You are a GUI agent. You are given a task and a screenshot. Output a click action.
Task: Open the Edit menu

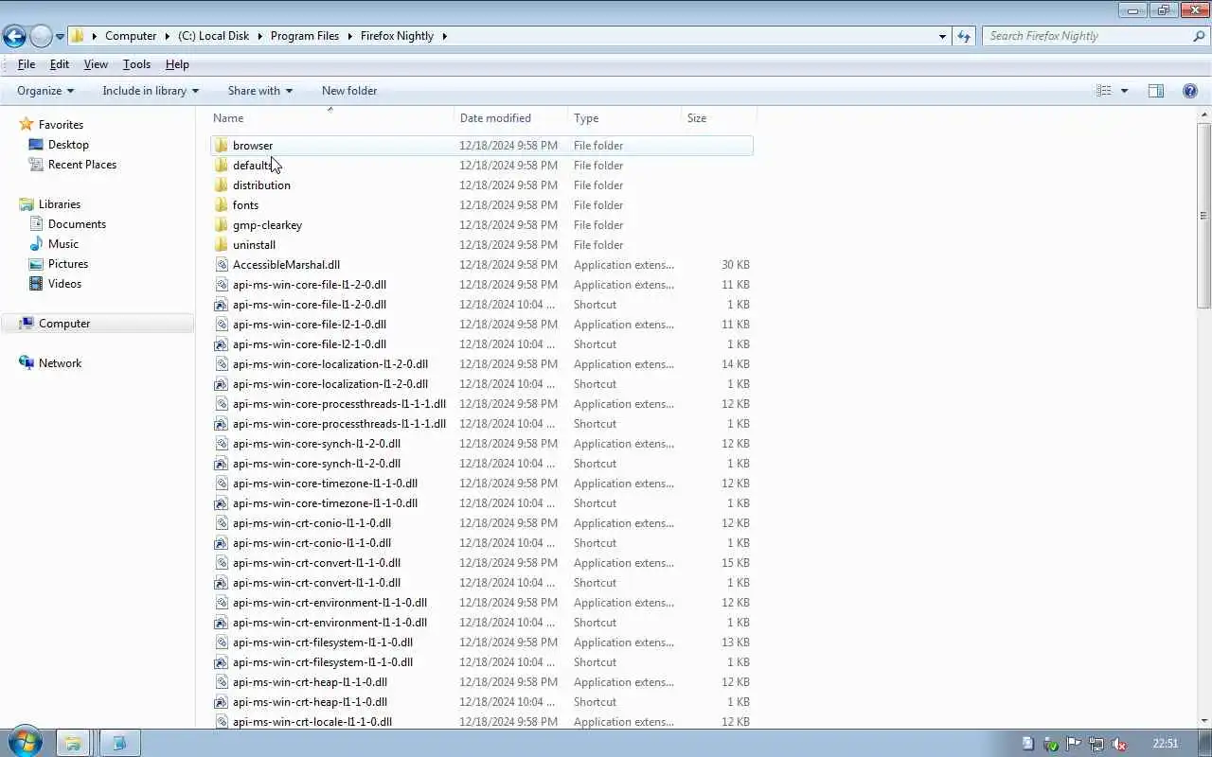point(60,64)
